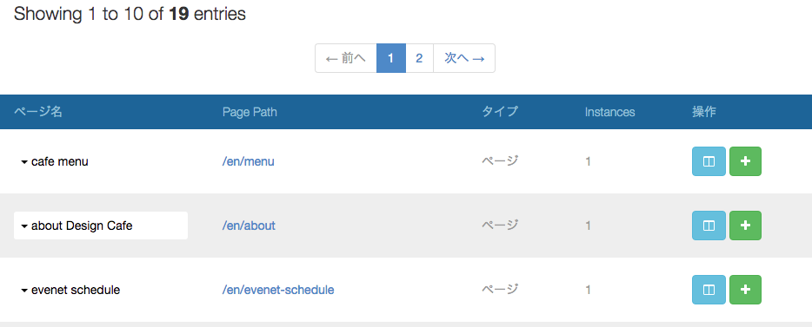The width and height of the screenshot is (812, 327).
Task: Open the /en/evenet-schedule link
Action: click(x=278, y=290)
